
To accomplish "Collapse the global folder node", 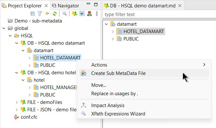I will tap(4, 28).
